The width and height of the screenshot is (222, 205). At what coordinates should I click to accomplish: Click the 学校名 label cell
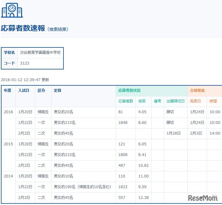point(9,53)
